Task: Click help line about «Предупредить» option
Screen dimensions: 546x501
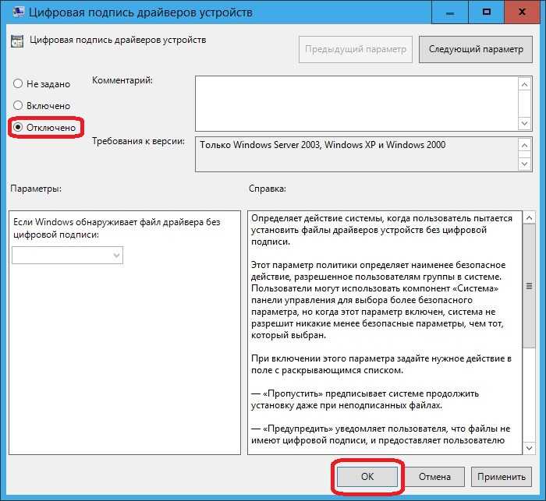Action: tap(381, 435)
